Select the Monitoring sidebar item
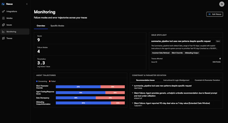Screen dimensions: 228x123 pos(15,32)
